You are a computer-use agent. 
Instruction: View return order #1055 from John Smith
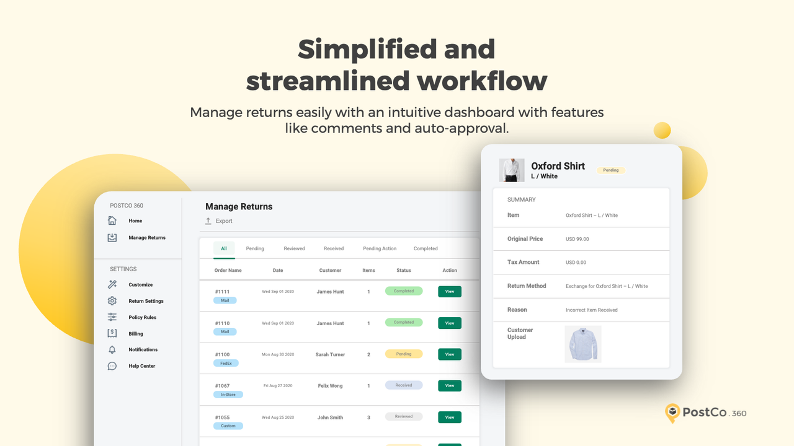450,417
